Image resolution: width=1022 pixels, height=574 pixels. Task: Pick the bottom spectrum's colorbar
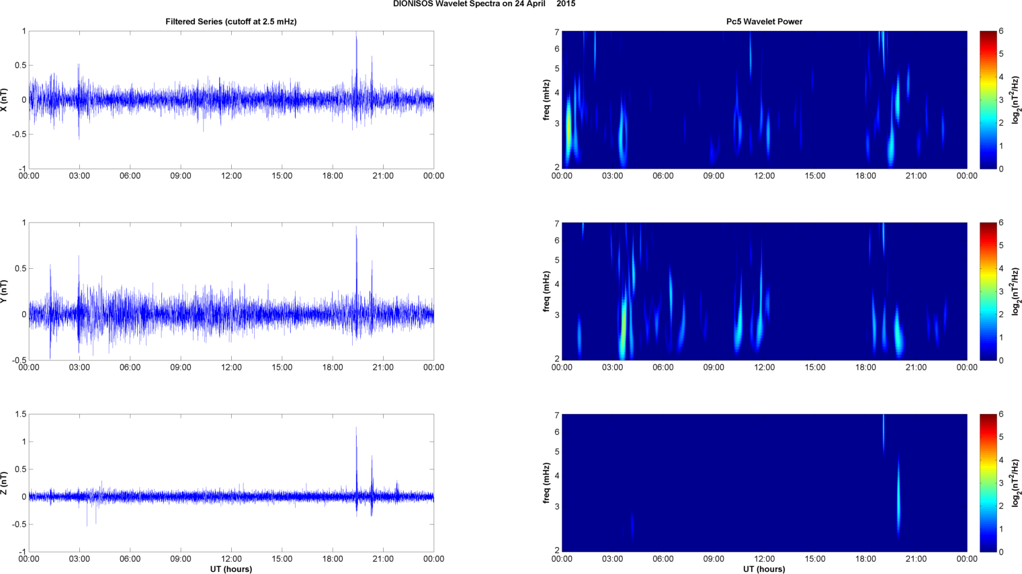click(x=988, y=483)
